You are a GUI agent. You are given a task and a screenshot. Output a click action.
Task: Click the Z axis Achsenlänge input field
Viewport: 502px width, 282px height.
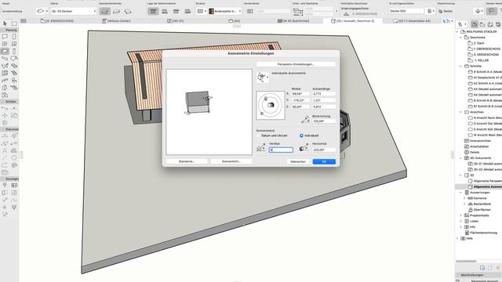(x=324, y=107)
